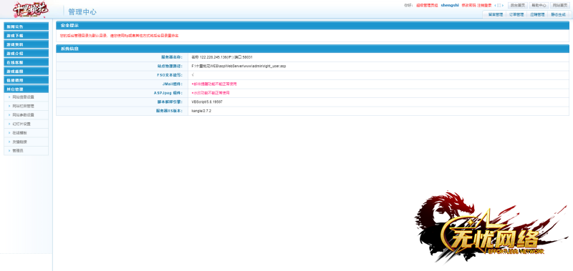Expand the 新闻公告 sidebar section
Screen dimensions: 573x271
(27, 26)
